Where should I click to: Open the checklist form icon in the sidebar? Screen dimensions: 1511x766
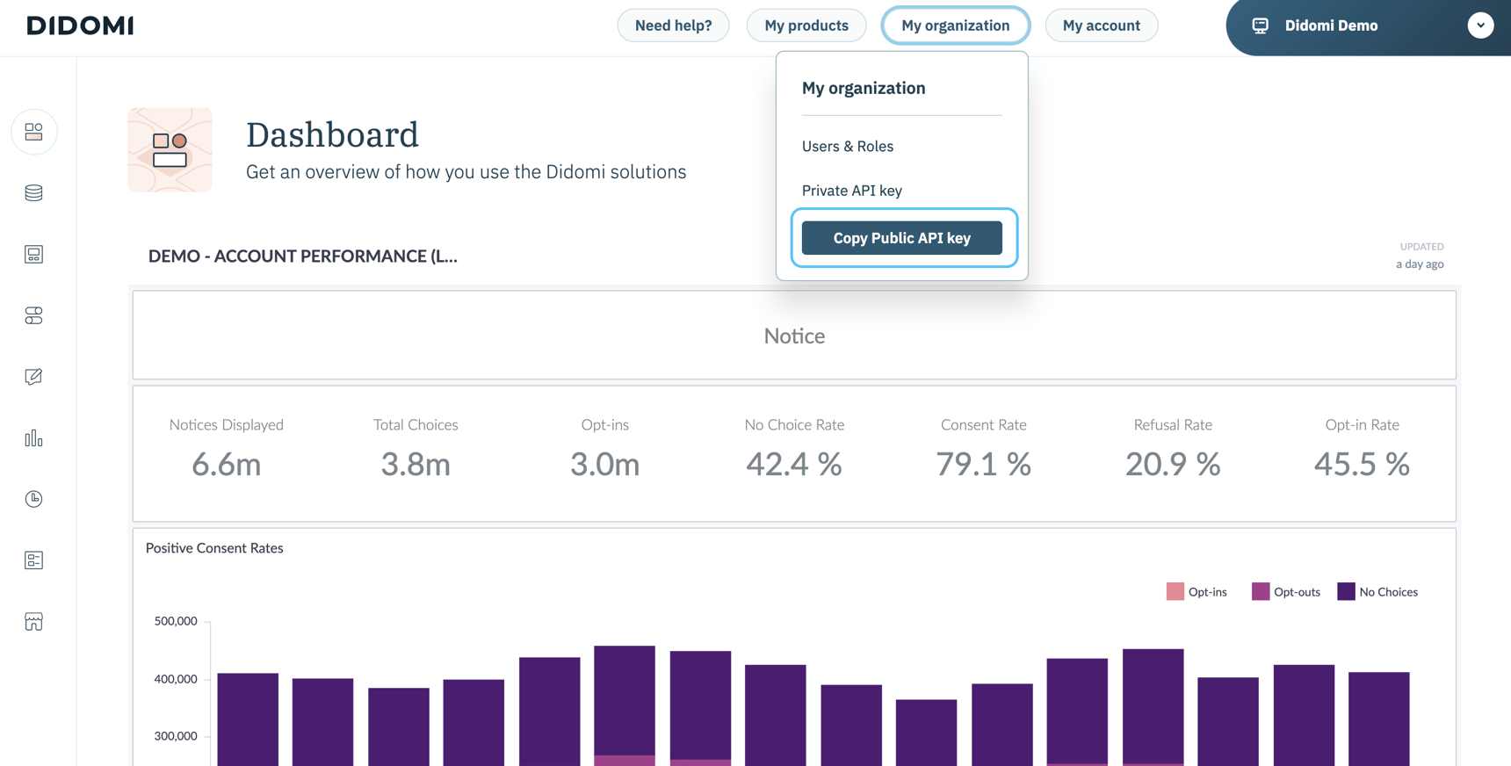[34, 560]
